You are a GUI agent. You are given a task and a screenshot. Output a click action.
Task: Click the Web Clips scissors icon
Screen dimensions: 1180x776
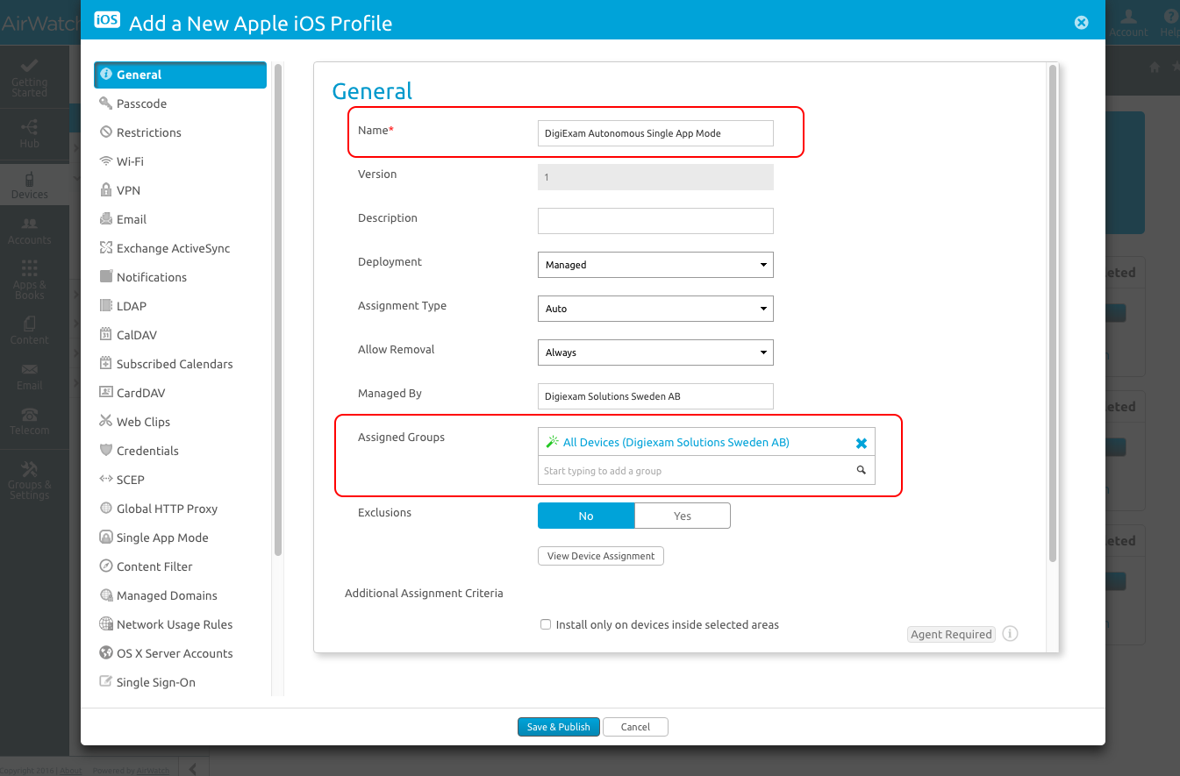point(106,422)
